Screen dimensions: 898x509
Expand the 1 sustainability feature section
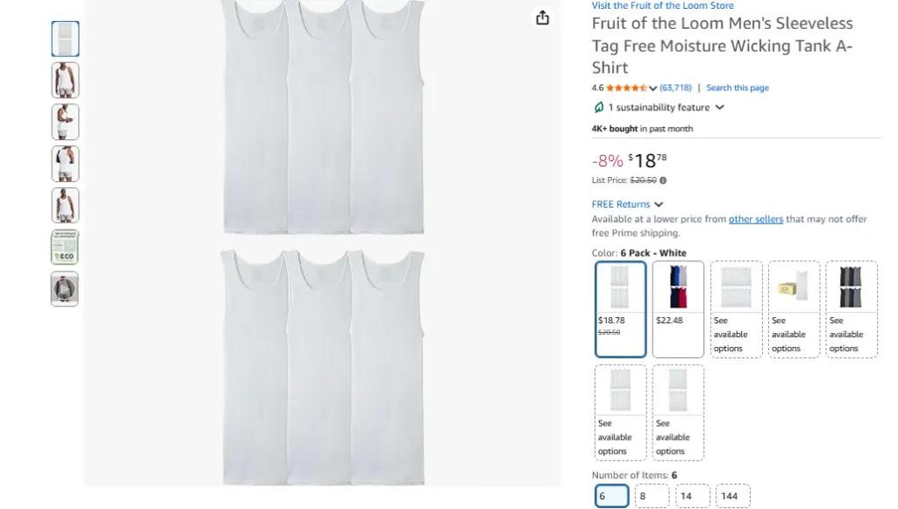pos(719,107)
